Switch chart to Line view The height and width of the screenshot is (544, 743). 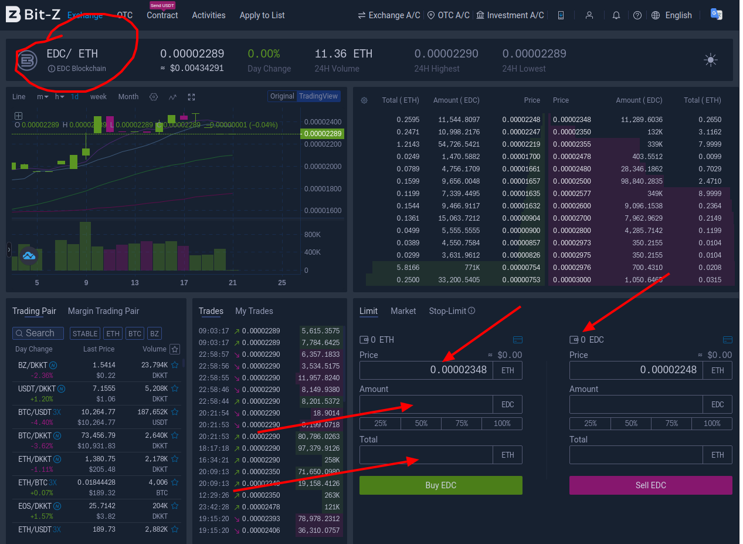tap(19, 97)
